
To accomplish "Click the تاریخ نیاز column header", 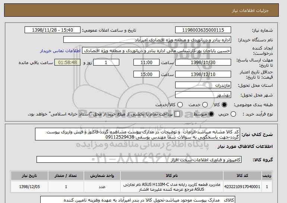I will [29, 175].
